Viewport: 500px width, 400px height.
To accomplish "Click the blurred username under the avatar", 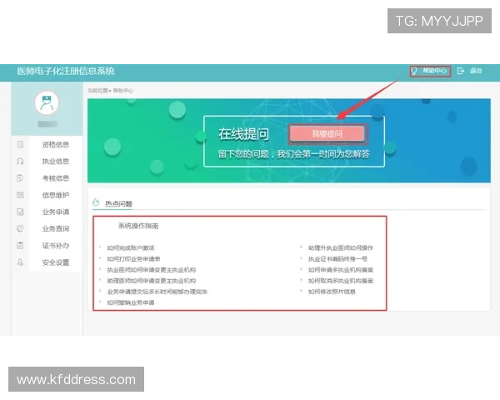I will tap(47, 124).
